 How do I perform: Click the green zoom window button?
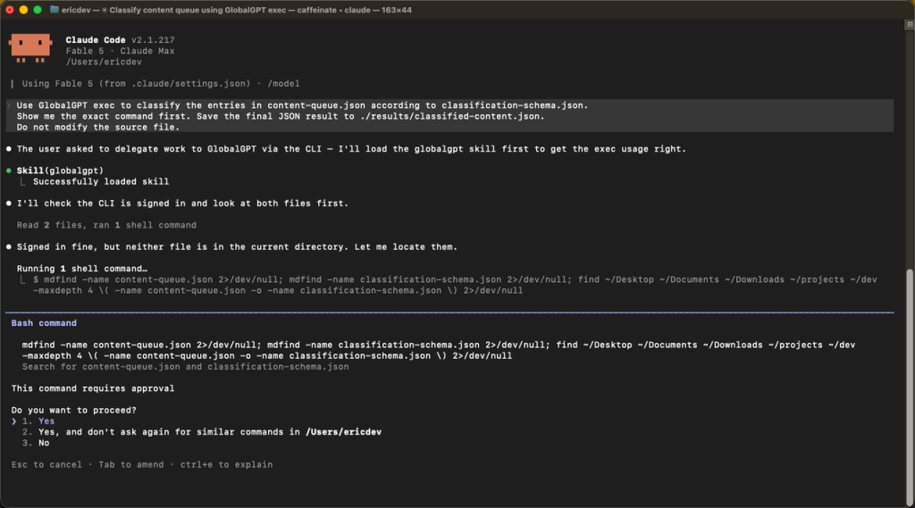point(38,10)
